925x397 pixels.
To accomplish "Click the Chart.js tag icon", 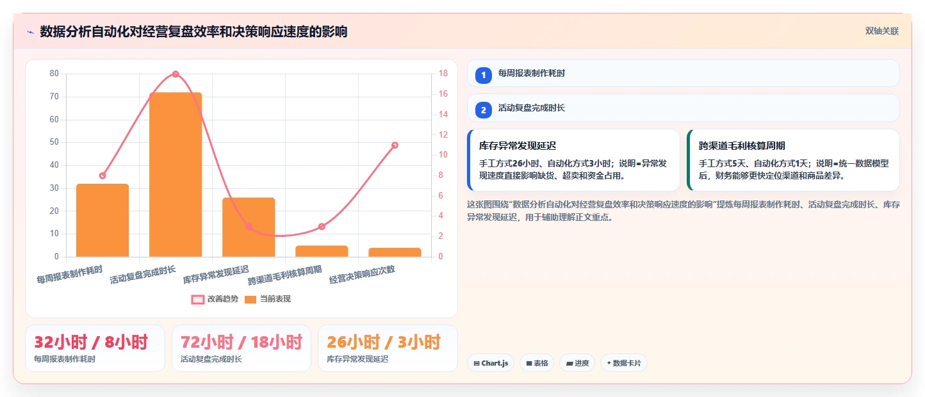I will (477, 364).
